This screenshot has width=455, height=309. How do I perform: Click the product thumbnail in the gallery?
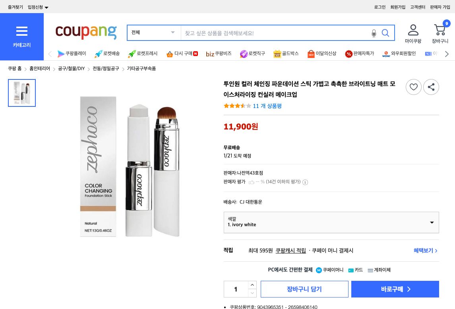tap(22, 93)
